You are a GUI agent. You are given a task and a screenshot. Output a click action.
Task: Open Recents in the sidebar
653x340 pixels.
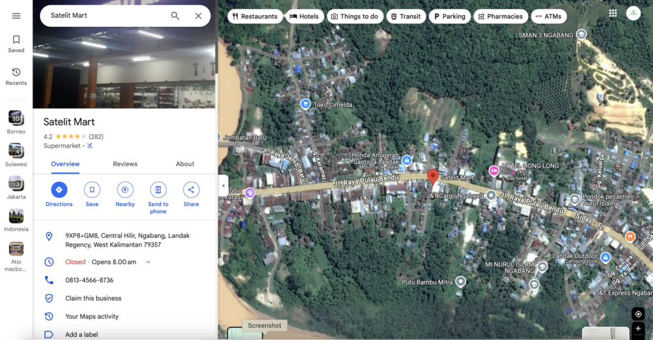pos(16,77)
